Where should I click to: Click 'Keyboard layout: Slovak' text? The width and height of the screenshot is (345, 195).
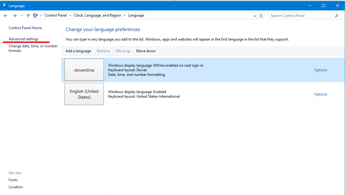127,70
